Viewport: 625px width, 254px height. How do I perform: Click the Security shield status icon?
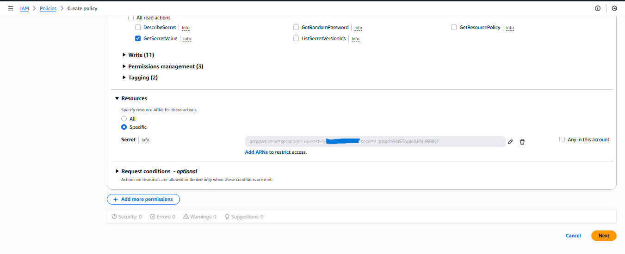(114, 217)
